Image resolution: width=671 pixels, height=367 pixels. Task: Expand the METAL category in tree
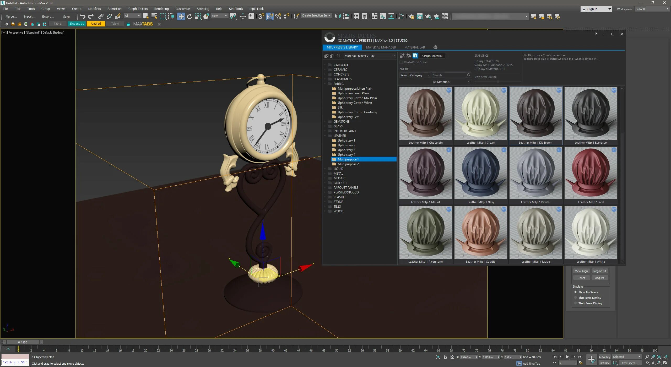pos(325,173)
